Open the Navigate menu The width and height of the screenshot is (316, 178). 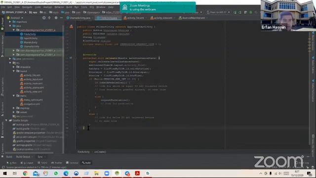click(27, 7)
